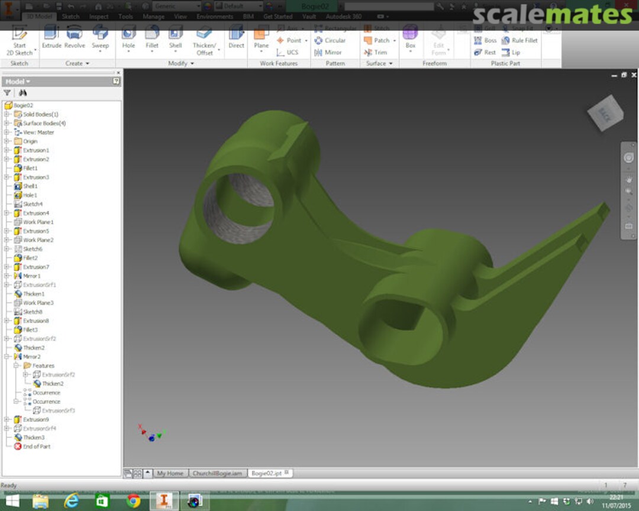This screenshot has width=639, height=511.
Task: Select Fillet3 in the model tree
Action: tap(30, 329)
